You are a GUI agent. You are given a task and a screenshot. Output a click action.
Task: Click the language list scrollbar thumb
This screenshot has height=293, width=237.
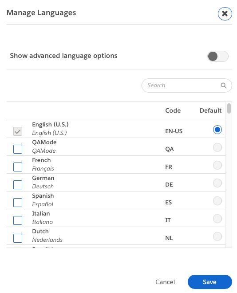229,108
